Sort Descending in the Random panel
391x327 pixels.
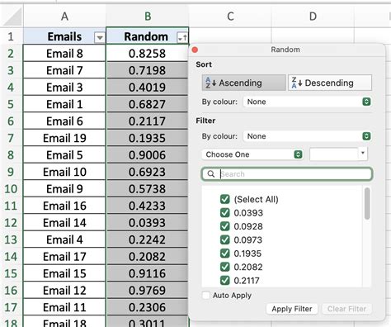330,83
